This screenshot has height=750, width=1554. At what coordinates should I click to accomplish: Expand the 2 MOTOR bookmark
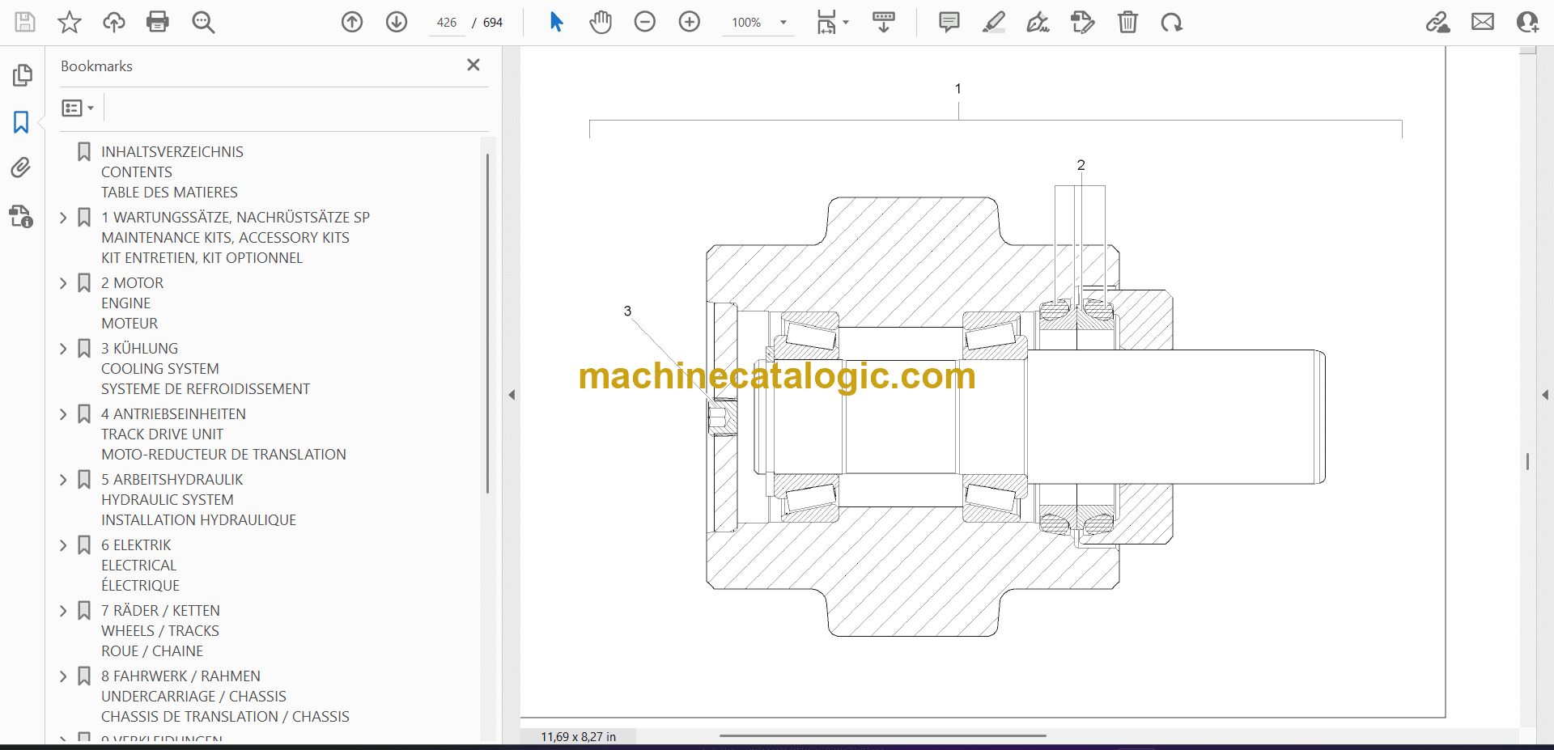(x=63, y=283)
